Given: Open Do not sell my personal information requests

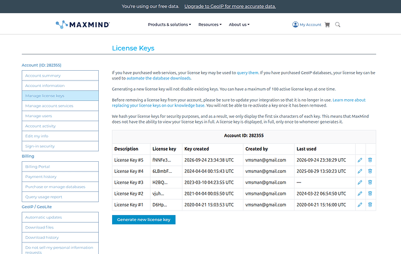Looking at the screenshot, I should click(x=60, y=249).
